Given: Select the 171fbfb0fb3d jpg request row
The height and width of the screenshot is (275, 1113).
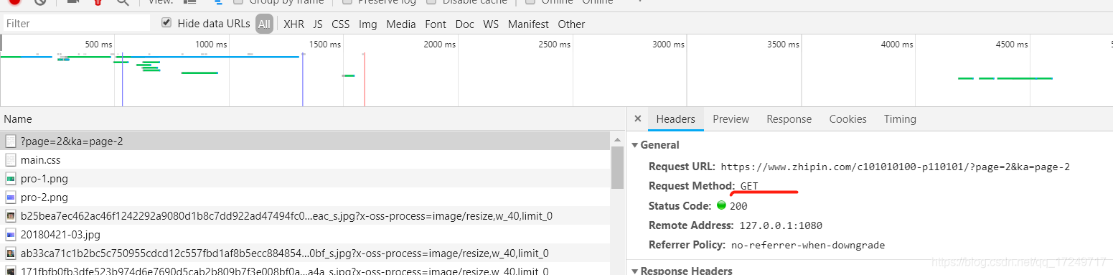Looking at the screenshot, I should tap(305, 269).
